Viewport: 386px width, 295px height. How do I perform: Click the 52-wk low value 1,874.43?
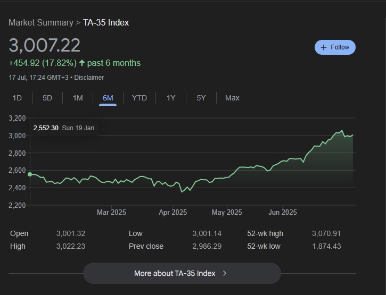coord(326,246)
